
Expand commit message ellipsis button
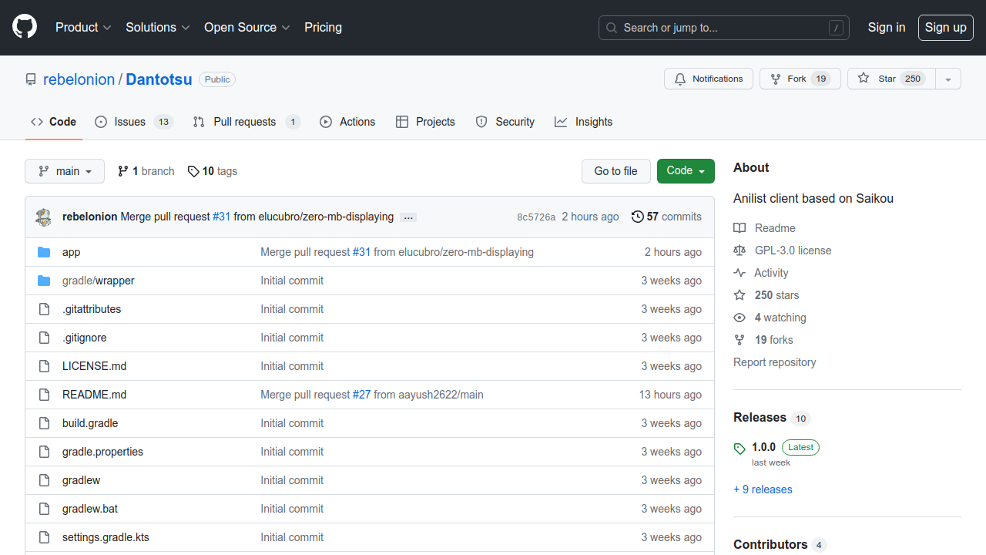(409, 217)
